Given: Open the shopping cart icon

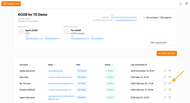Looking at the screenshot, I should coord(187,4).
